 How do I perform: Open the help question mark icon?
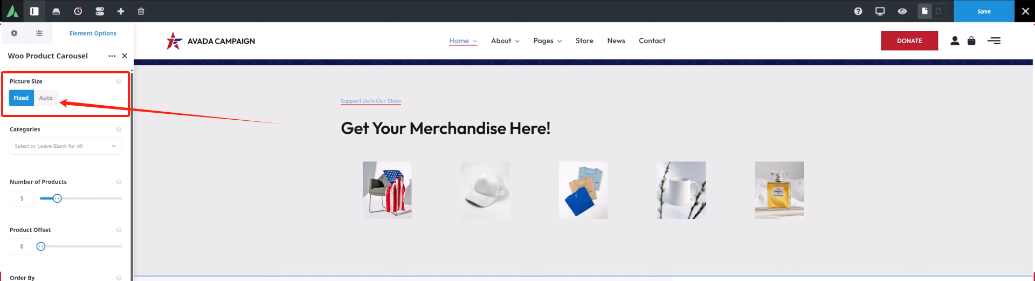[x=858, y=11]
